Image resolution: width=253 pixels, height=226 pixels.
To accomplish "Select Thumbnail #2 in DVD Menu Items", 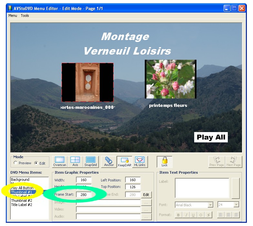I will point(21,200).
